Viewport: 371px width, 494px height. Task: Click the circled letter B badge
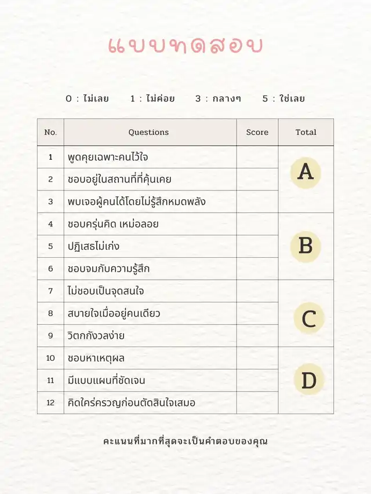pos(305,246)
